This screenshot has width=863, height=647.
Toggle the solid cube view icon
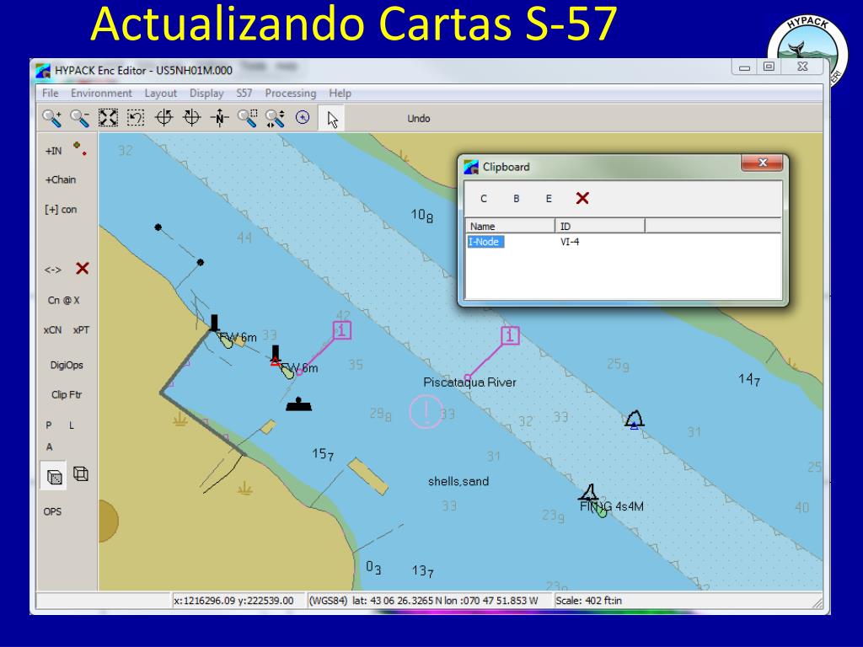tap(54, 476)
